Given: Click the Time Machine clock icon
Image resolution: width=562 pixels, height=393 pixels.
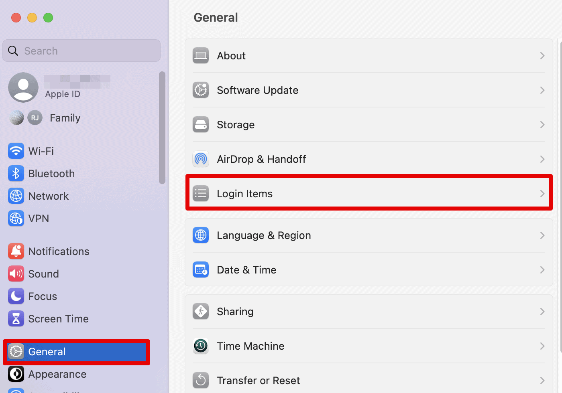Looking at the screenshot, I should coord(201,346).
